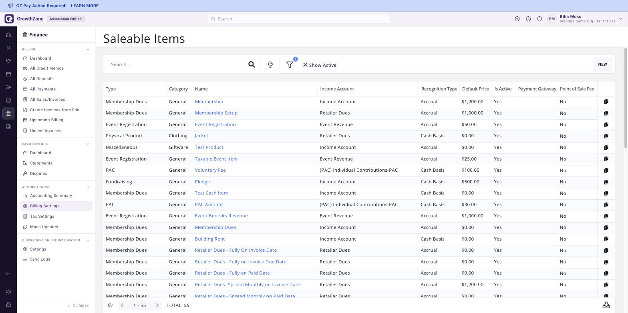Click the page vertical scrollbar
The height and width of the screenshot is (313, 628).
(626, 98)
